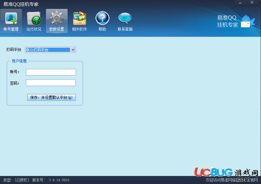Expand the 打码平台 dropdown arrow

pyautogui.click(x=73, y=50)
